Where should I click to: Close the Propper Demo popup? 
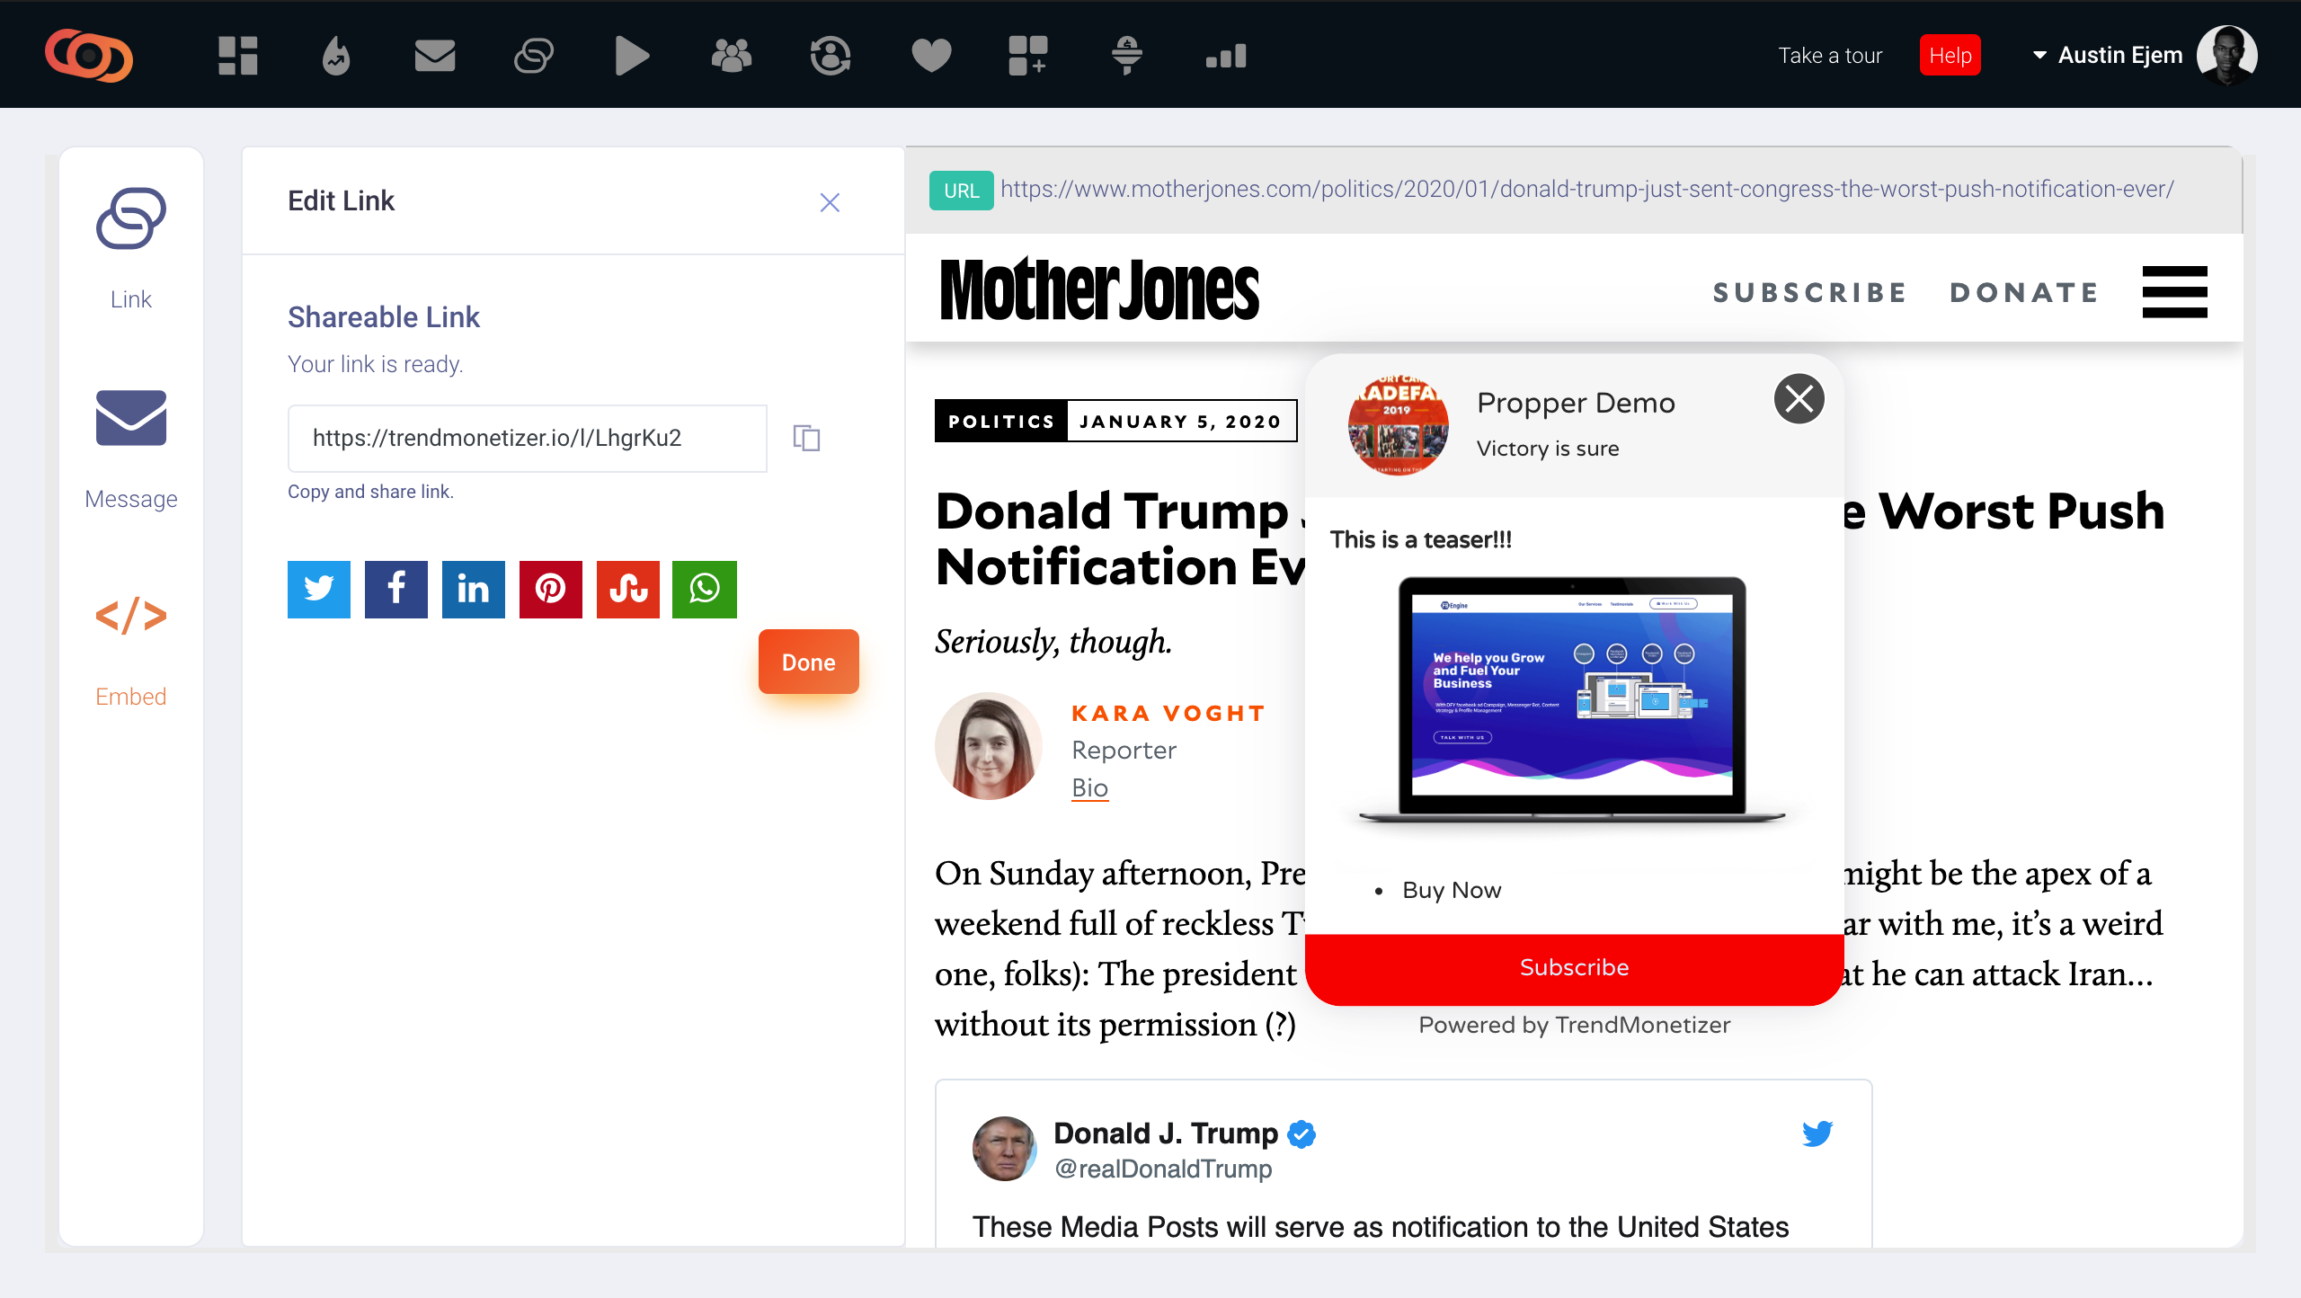click(x=1799, y=398)
